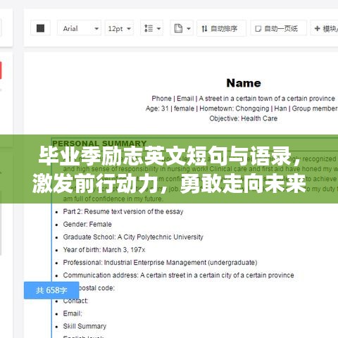The height and width of the screenshot is (338, 338).
Task: Open the 12pt font size dropdown
Action: pyautogui.click(x=119, y=28)
